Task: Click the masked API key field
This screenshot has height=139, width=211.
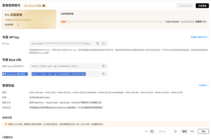Action: (x=68, y=44)
